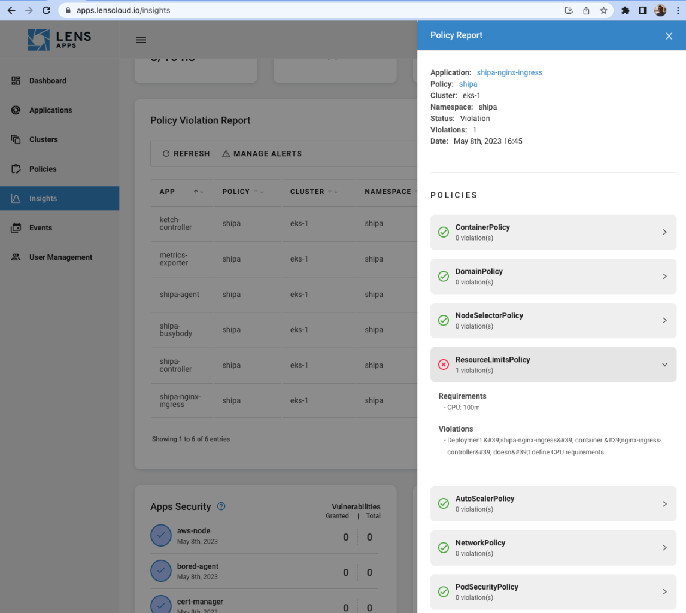686x613 pixels.
Task: Click the User Management people icon
Action: coord(16,257)
